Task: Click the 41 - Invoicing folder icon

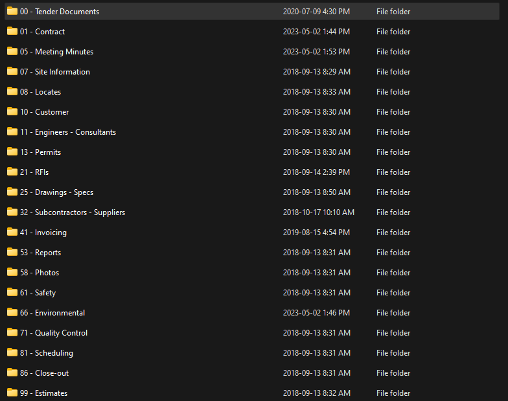Action: pyautogui.click(x=12, y=232)
